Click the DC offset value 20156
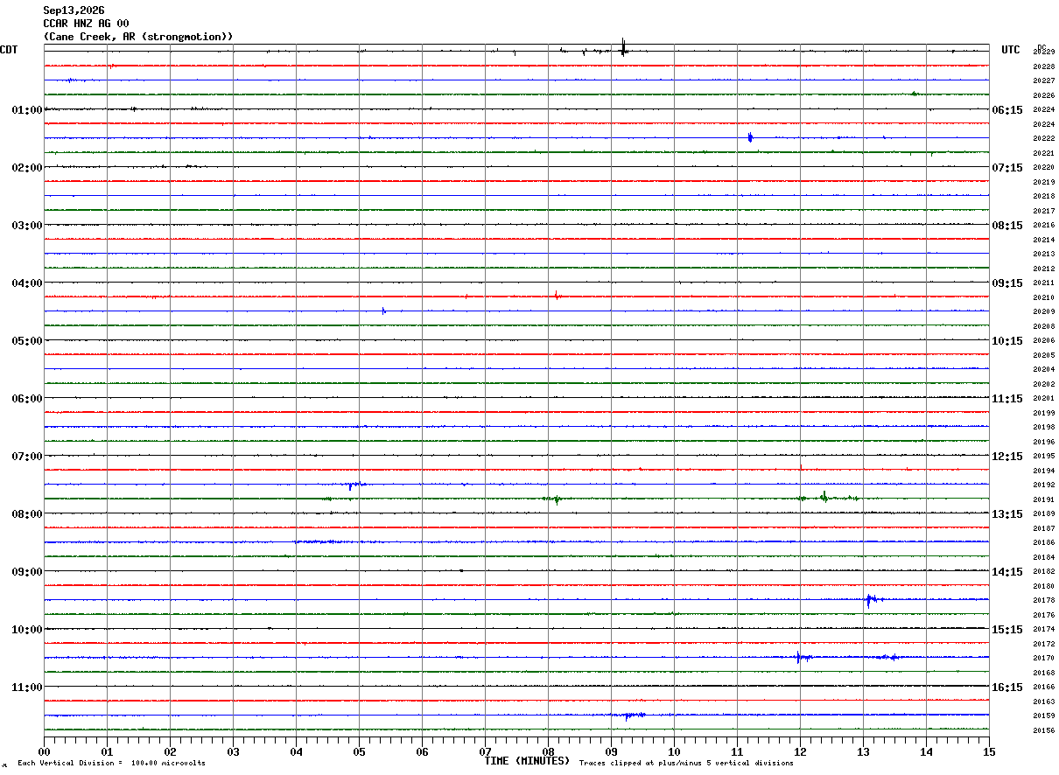This screenshot has height=775, width=1059. tap(1043, 730)
